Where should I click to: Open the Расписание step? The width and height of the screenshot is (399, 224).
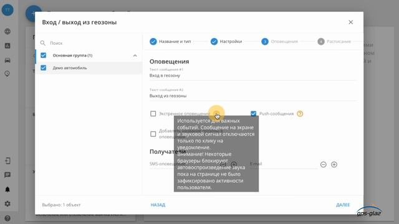[x=334, y=42]
